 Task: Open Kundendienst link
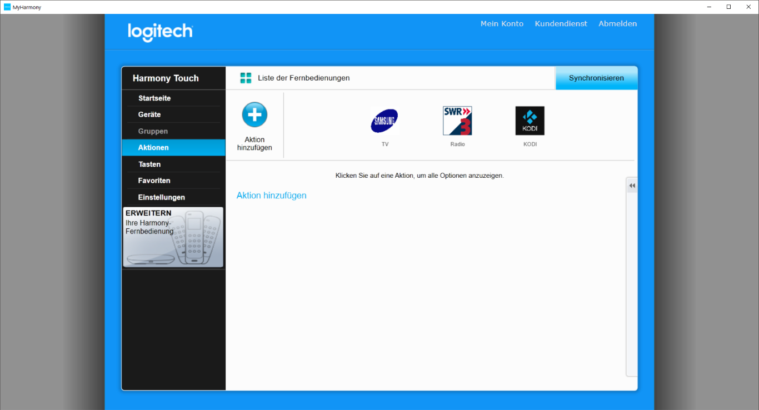pyautogui.click(x=561, y=24)
